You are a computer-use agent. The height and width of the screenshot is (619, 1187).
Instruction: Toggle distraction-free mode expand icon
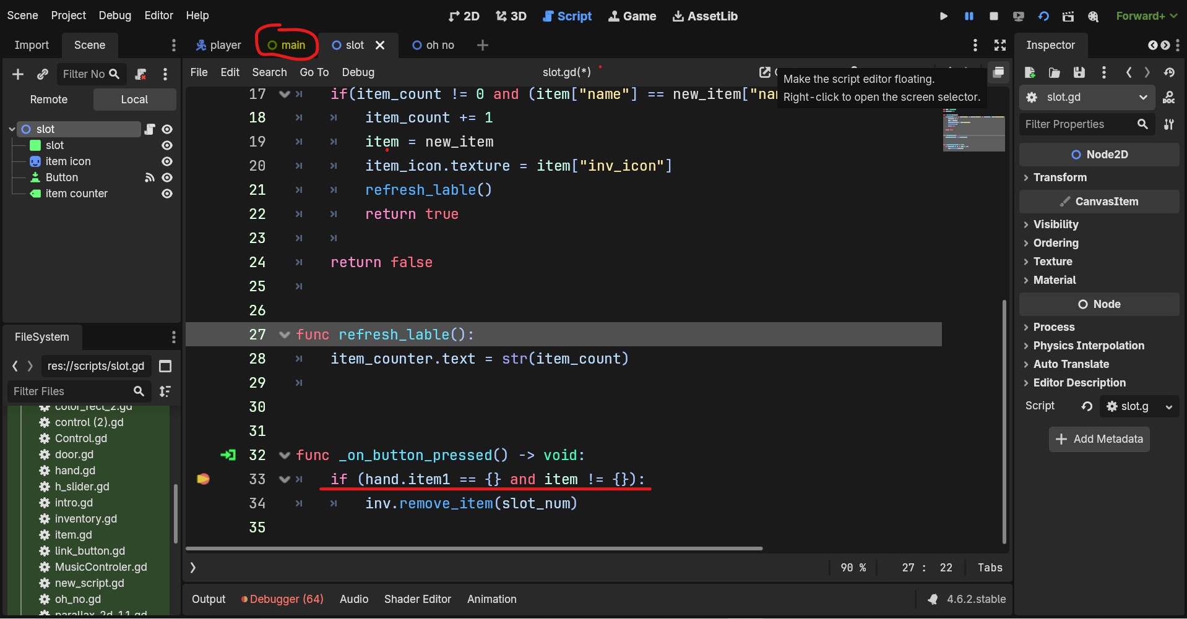tap(999, 45)
